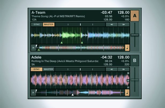Click Theme Song (AL-P of MSTRKRFT Remix) title
Viewport: 165px width, 108px height.
coord(58,16)
